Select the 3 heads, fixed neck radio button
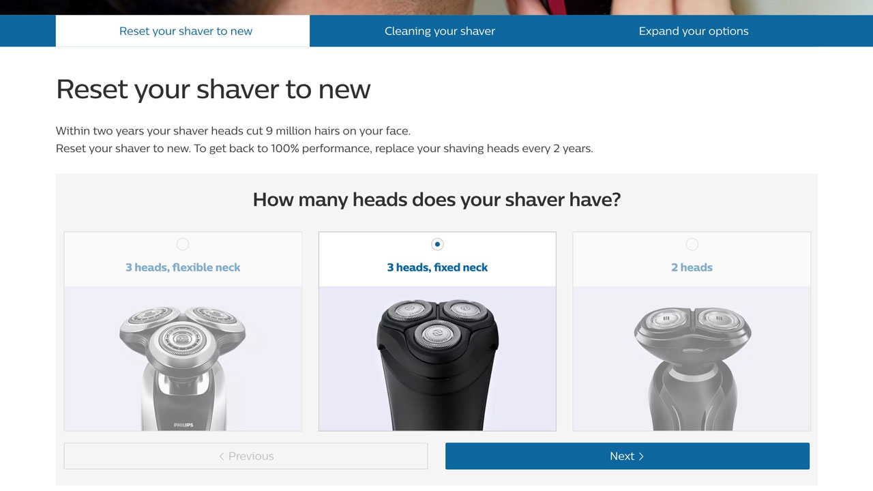The width and height of the screenshot is (873, 491). (x=437, y=244)
